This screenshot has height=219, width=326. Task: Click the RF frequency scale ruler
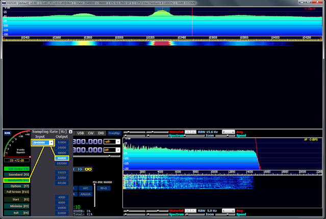[x=162, y=38]
